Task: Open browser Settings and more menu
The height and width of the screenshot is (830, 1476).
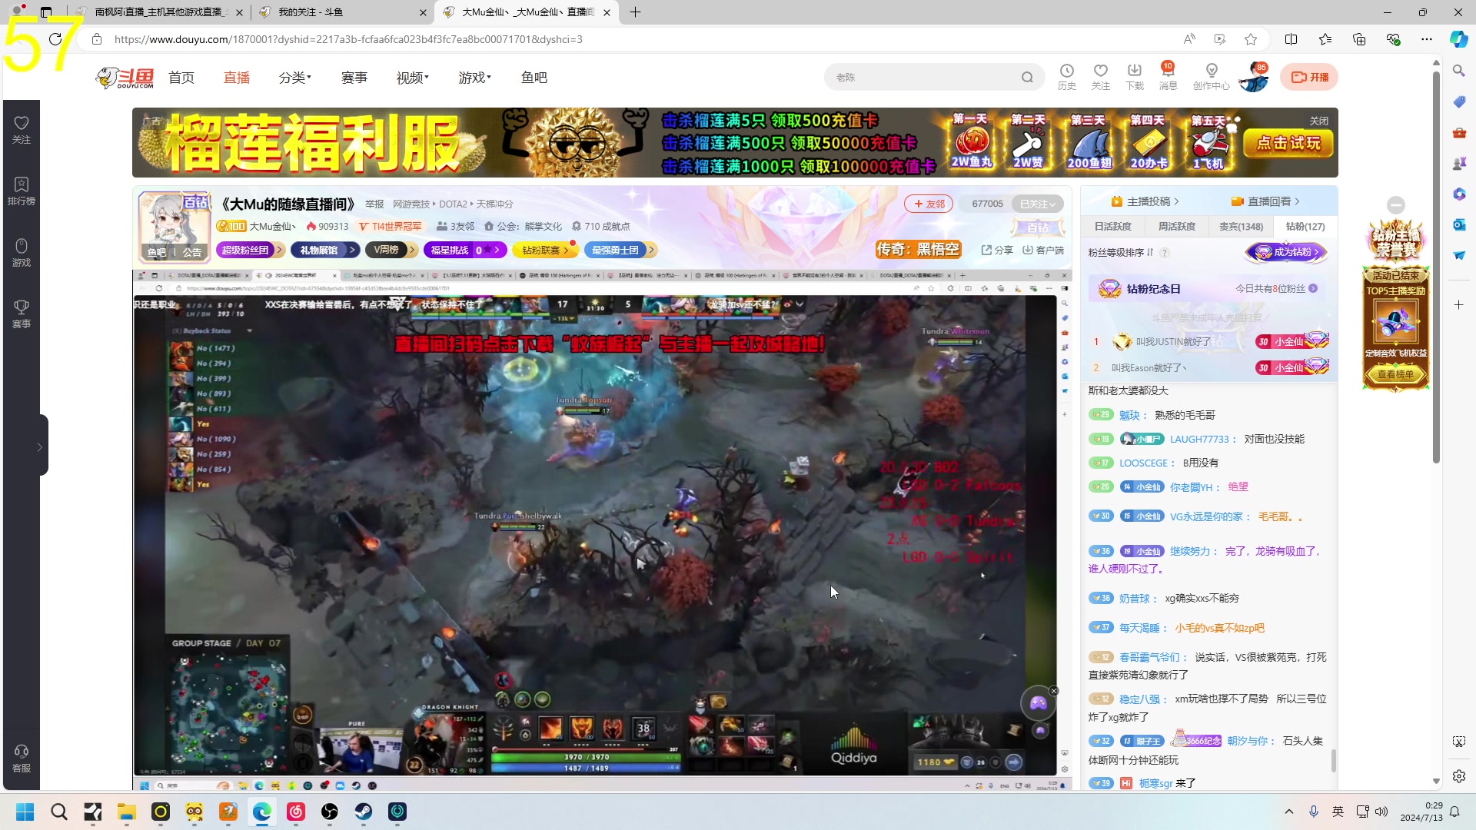Action: [x=1427, y=39]
